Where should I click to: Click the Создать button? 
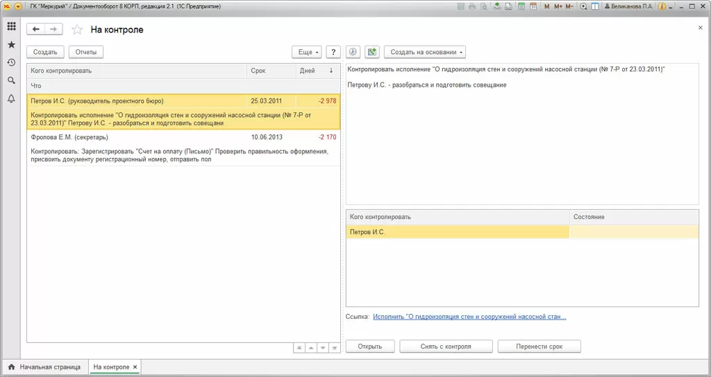[45, 52]
